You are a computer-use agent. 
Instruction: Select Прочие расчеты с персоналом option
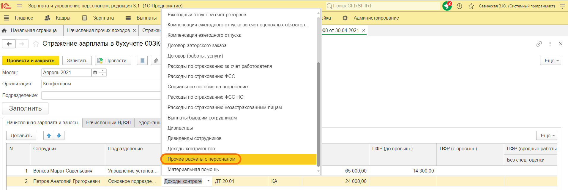[x=239, y=159]
